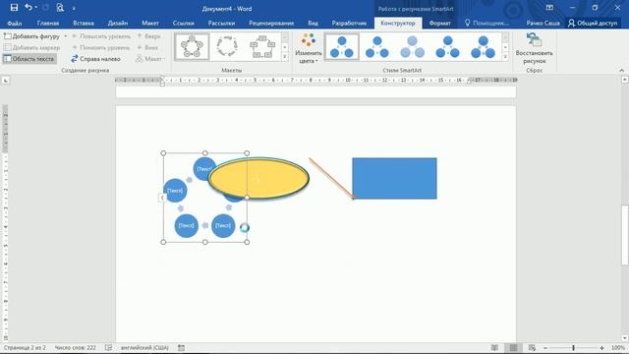Click Число слов: 222 in status bar
Image resolution: width=629 pixels, height=354 pixels.
click(75, 347)
